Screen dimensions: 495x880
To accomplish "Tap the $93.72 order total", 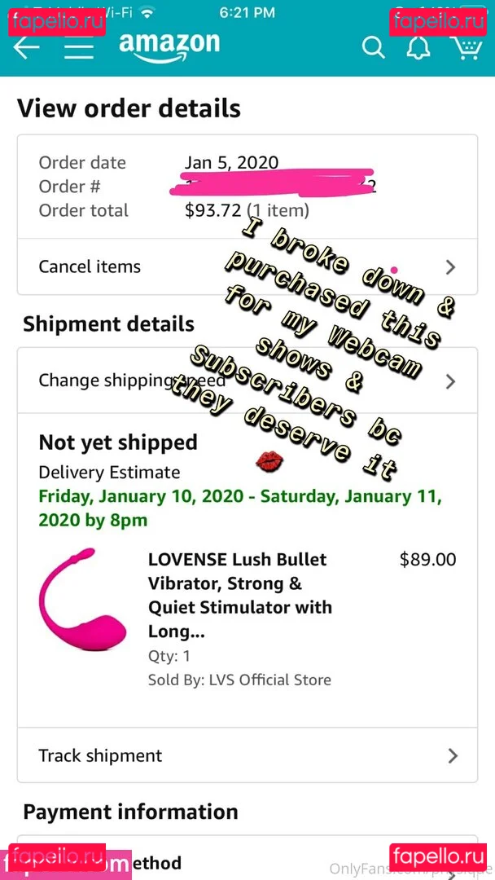I will tap(214, 210).
